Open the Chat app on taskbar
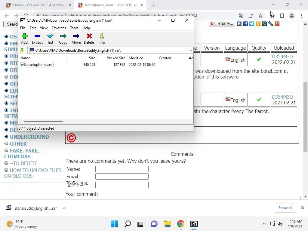The image size is (308, 231). click(154, 224)
